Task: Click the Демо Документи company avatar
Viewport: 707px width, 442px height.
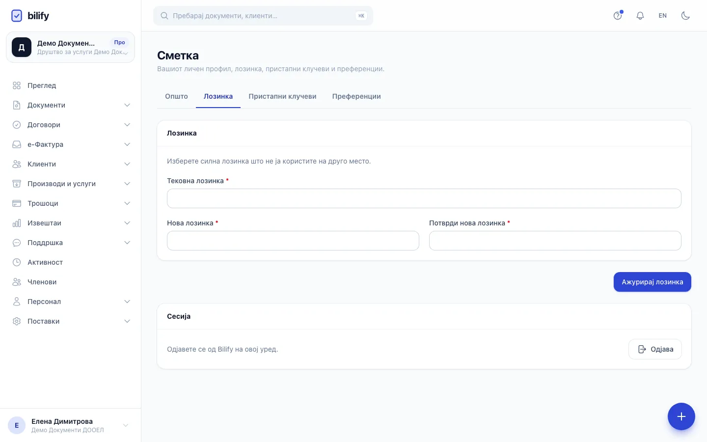Action: [x=22, y=47]
